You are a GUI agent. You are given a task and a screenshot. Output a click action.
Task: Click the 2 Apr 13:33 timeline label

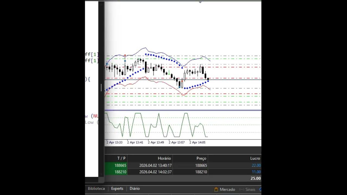click(115, 142)
